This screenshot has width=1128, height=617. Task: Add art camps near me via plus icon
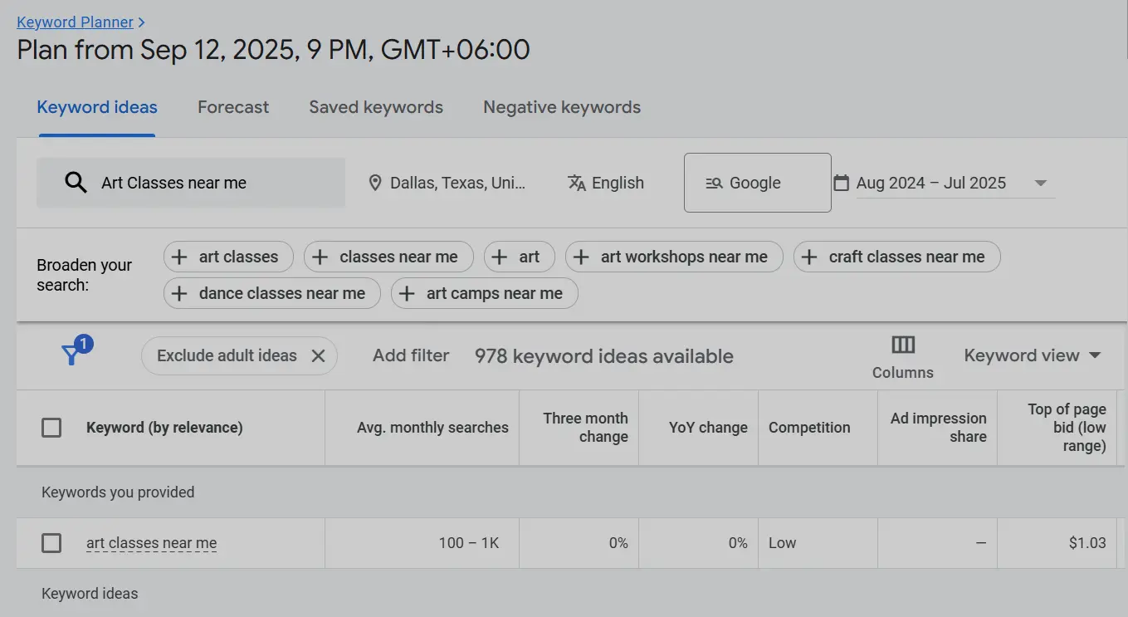(x=407, y=293)
